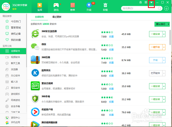Open the 宝库 star tab icon
The width and height of the screenshot is (172, 127).
(x=40, y=5)
